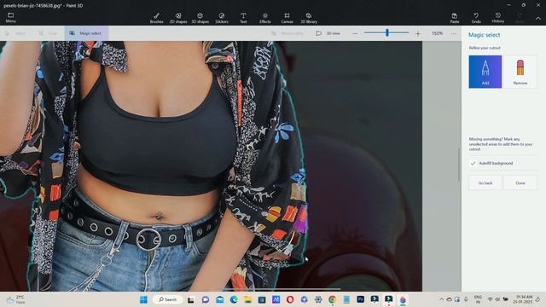Open Opera browser from the taskbar
The width and height of the screenshot is (546, 307).
click(290, 299)
